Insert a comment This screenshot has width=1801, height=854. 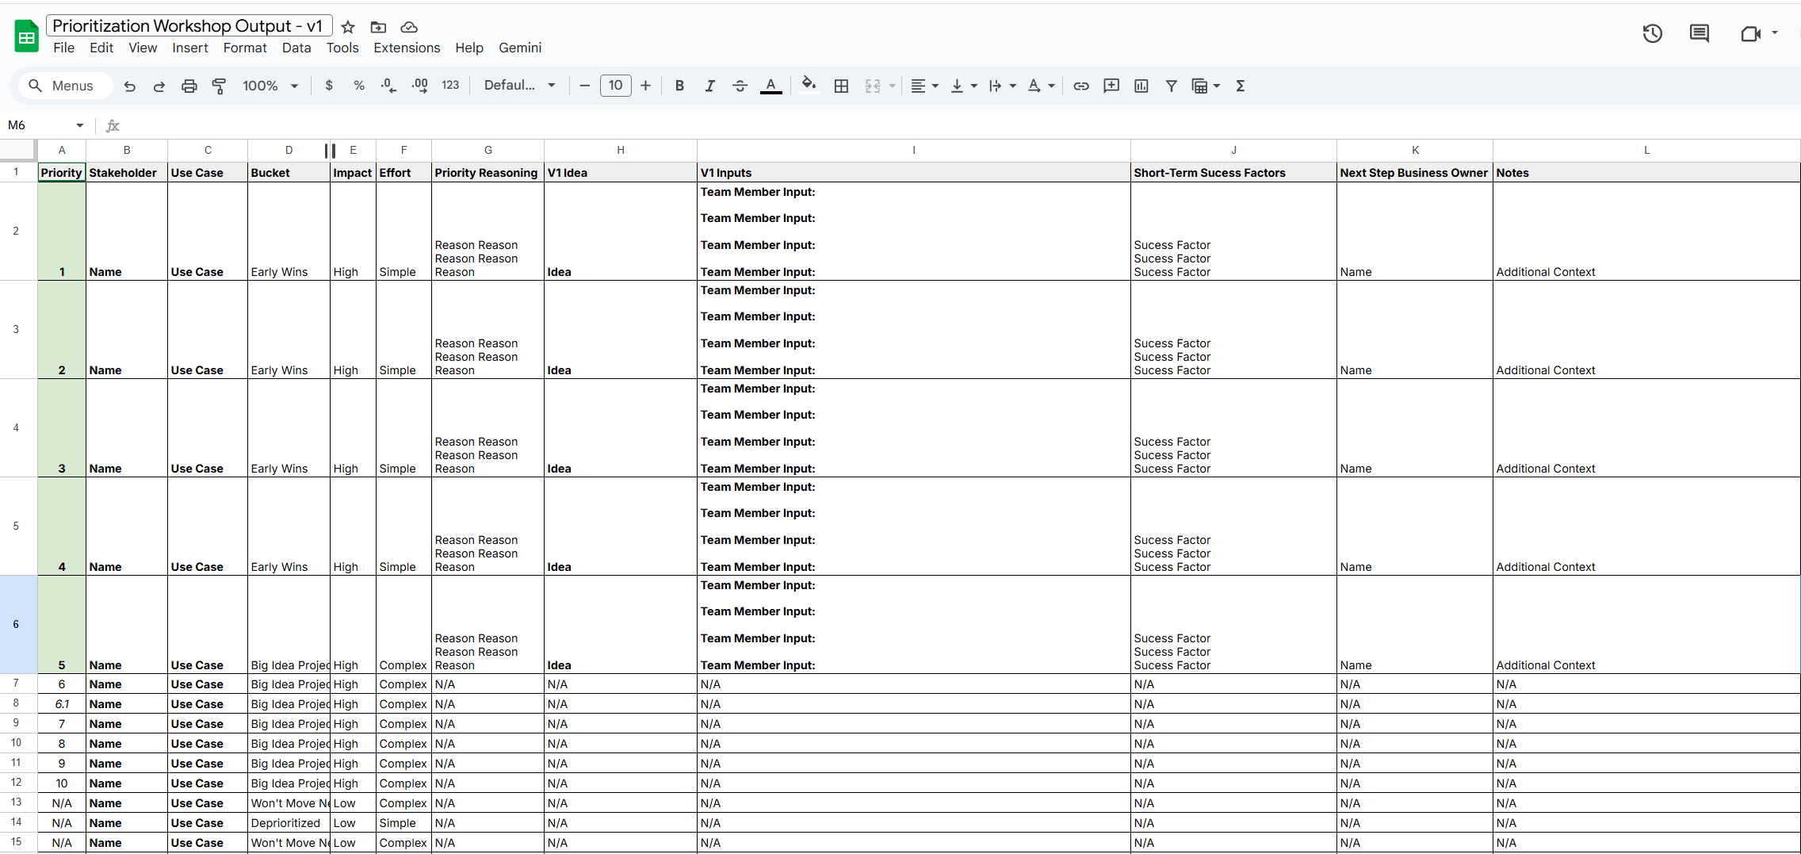pos(1111,86)
